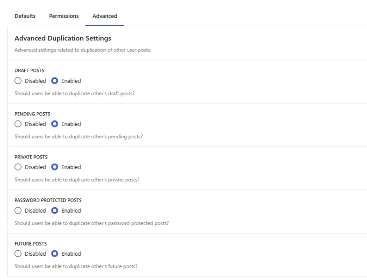Viewport: 367px width, 280px height.
Task: Click the Advanced Duplication Settings heading
Action: coord(63,38)
